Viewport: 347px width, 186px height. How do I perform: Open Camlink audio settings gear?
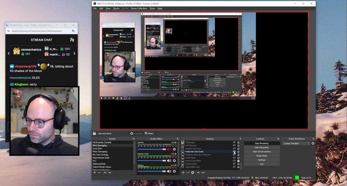point(174,149)
